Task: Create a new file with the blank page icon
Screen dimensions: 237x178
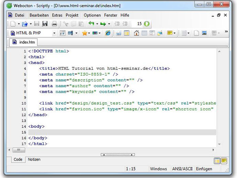Action: coord(13,24)
